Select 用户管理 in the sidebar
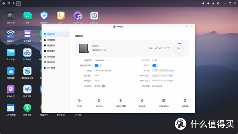Viewport: 238px width, 134px height. click(x=55, y=68)
